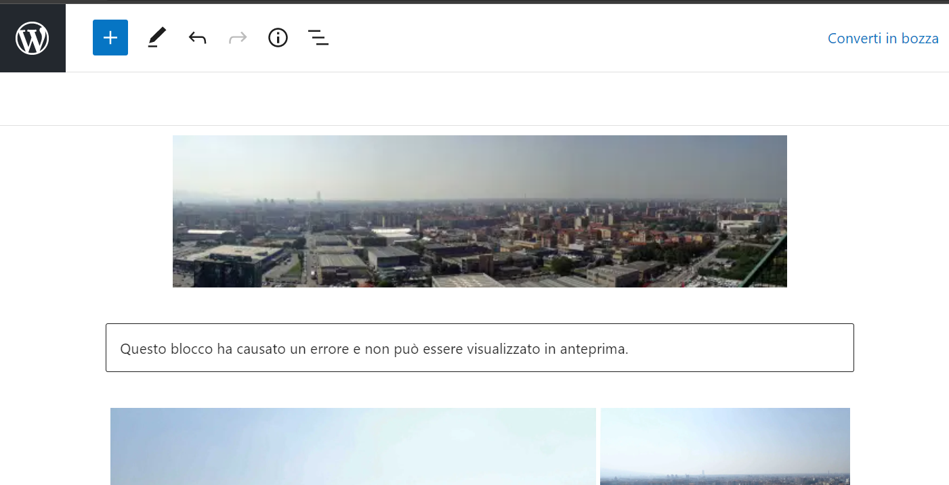949x485 pixels.
Task: Click the WordPress logo to view posts
Action: tap(33, 38)
